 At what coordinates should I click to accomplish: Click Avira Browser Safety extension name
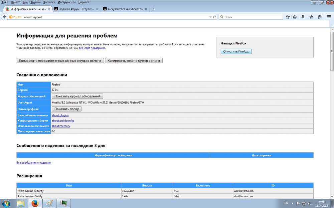pyautogui.click(x=30, y=196)
